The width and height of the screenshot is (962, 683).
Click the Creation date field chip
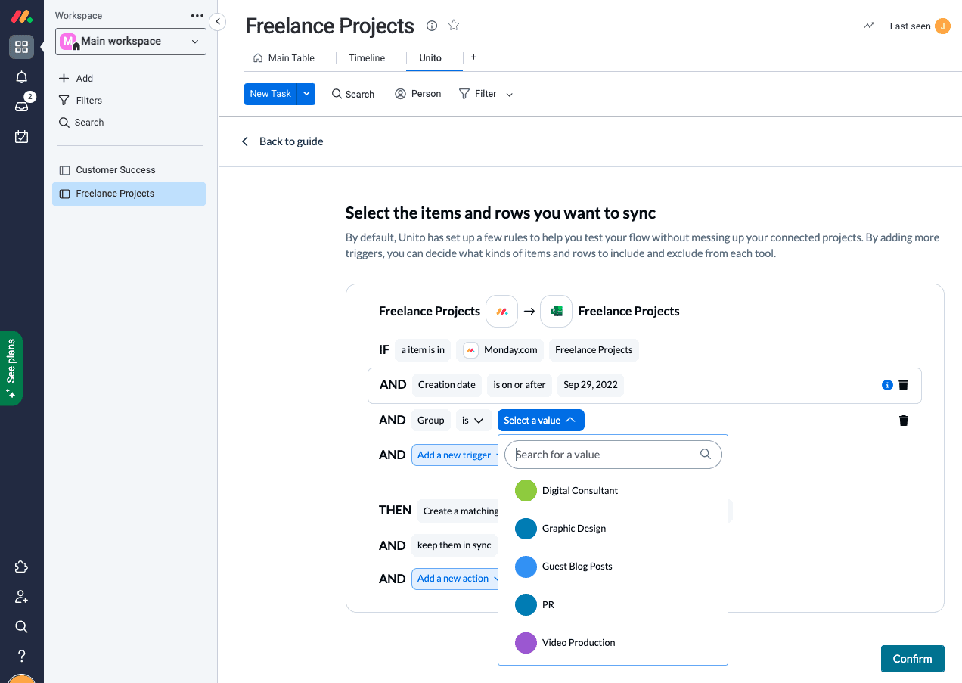(447, 385)
